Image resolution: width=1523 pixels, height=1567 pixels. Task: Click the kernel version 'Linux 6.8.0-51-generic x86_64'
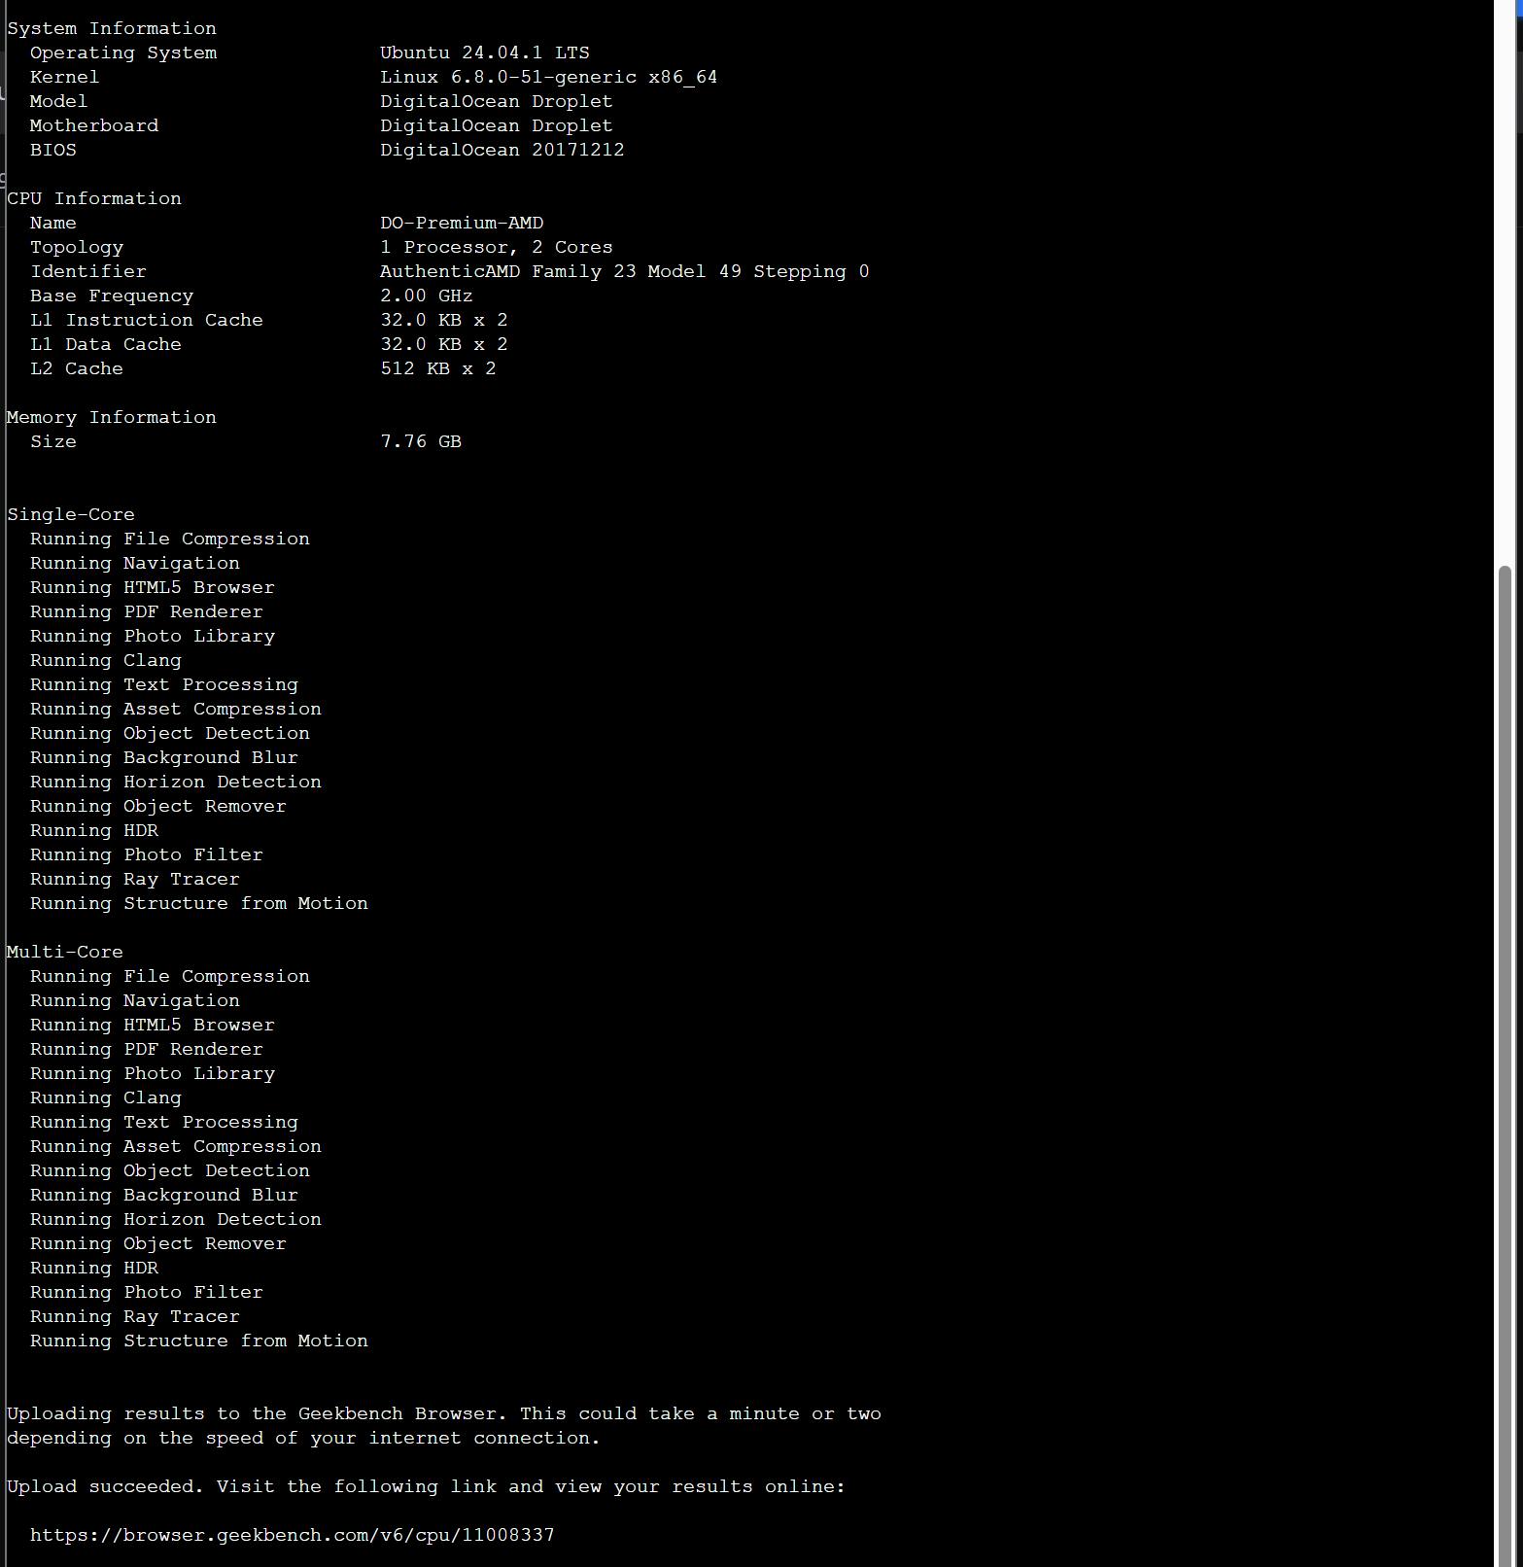click(x=548, y=77)
